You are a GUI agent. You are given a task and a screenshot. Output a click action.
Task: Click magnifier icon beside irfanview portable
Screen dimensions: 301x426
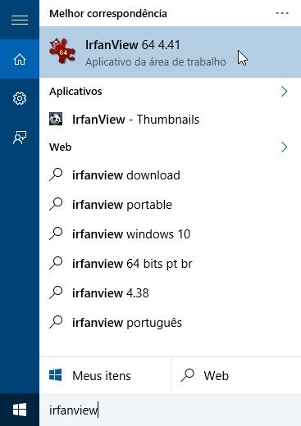pos(56,204)
